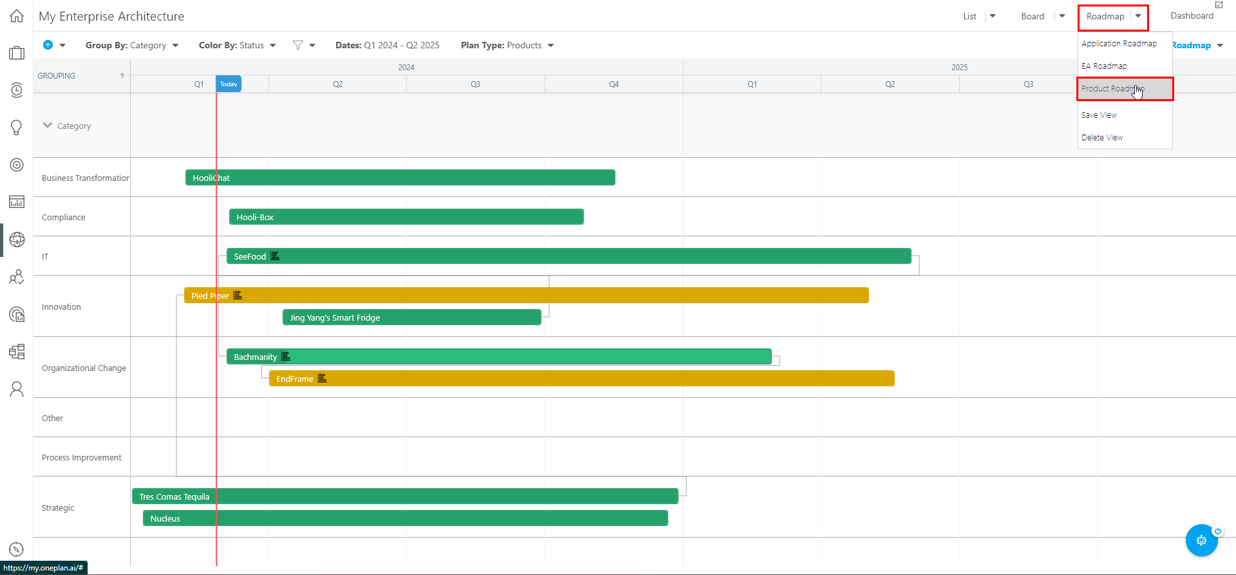Open the portfolio briefcase sidebar icon
This screenshot has height=575, width=1236.
tap(17, 53)
